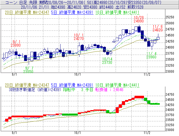The width and height of the screenshot is (179, 136).
Task: Click the 10/28 peak candlestick in upper chart
Action: 139,28
